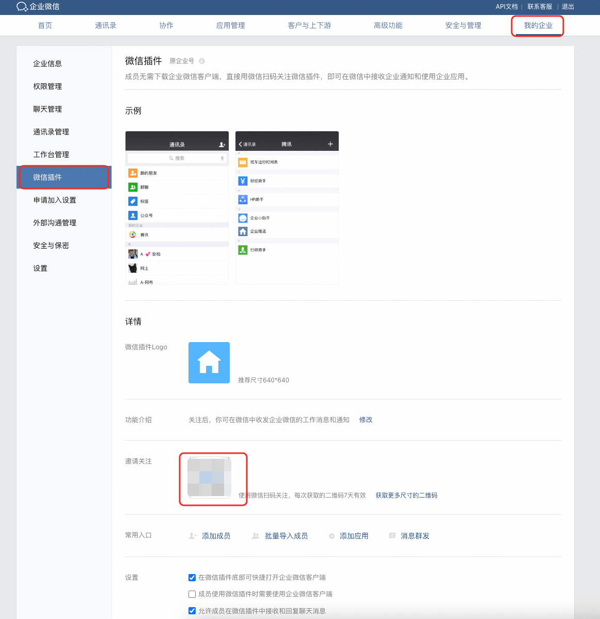Click the 邀请关注 QR code image
The height and width of the screenshot is (619, 600).
pos(209,477)
